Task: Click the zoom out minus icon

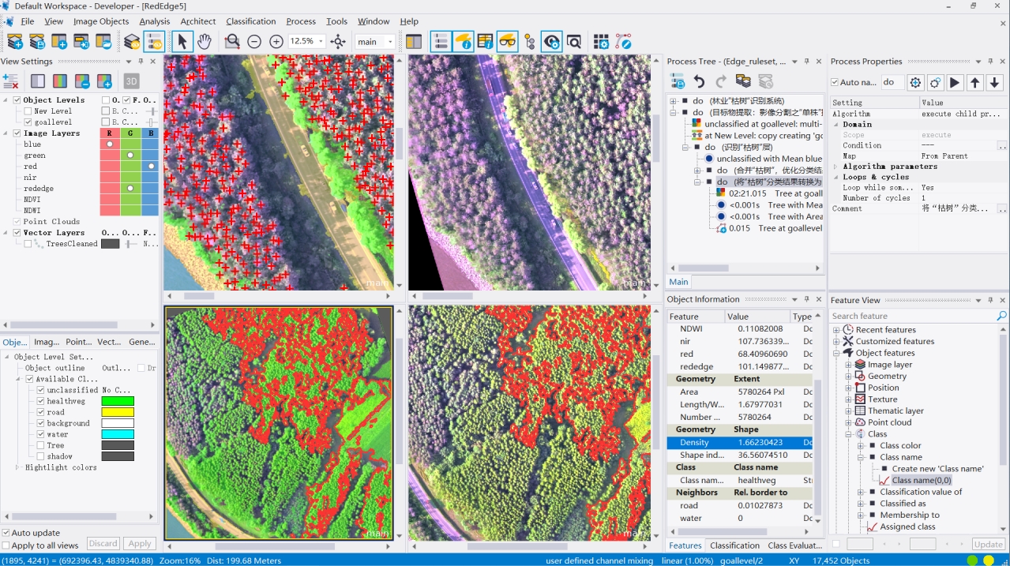Action: pos(254,42)
